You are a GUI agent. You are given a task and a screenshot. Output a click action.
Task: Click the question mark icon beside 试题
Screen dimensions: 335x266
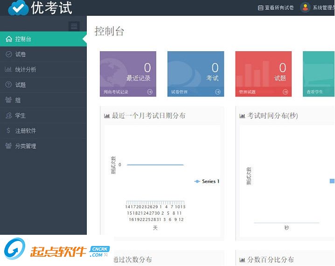point(8,85)
